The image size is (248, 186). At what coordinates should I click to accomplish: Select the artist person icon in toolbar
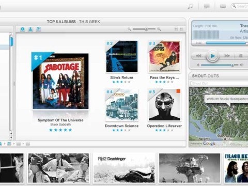pyautogui.click(x=30, y=29)
